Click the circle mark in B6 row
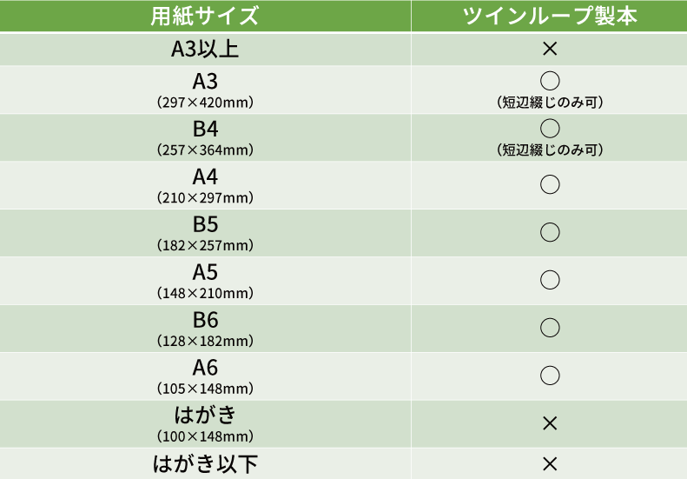 pos(549,328)
